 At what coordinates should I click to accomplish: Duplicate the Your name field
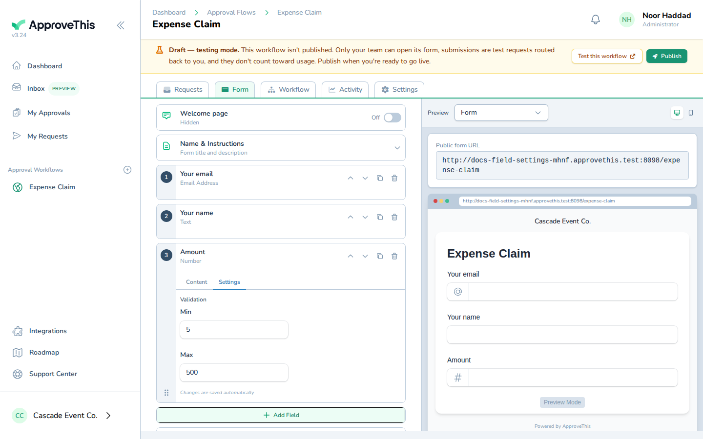(x=380, y=217)
